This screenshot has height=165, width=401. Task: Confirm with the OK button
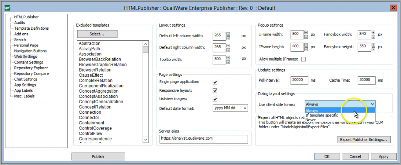click(327, 156)
